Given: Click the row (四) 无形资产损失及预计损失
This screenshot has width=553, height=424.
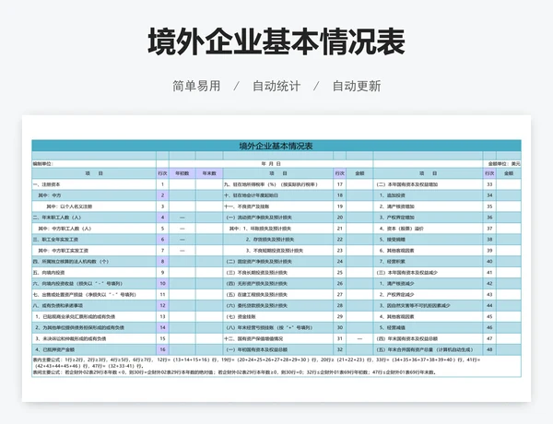Looking at the screenshot, I should point(278,283).
